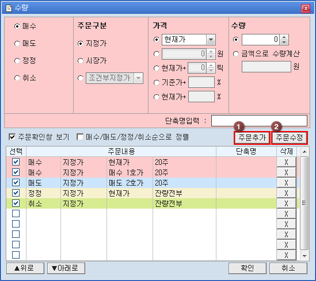
Task: Click the 주문수정 button
Action: pos(290,138)
